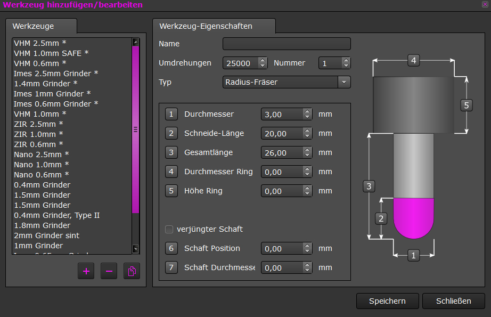Increase Gesamtlänge with the up arrow

click(307, 150)
